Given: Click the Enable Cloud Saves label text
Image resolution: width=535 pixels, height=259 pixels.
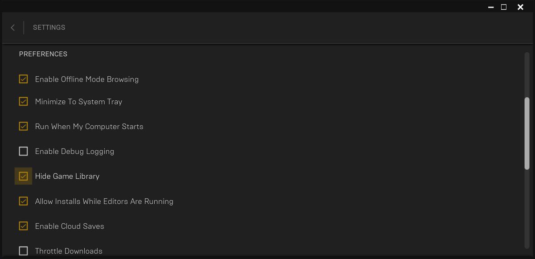Looking at the screenshot, I should pyautogui.click(x=70, y=226).
